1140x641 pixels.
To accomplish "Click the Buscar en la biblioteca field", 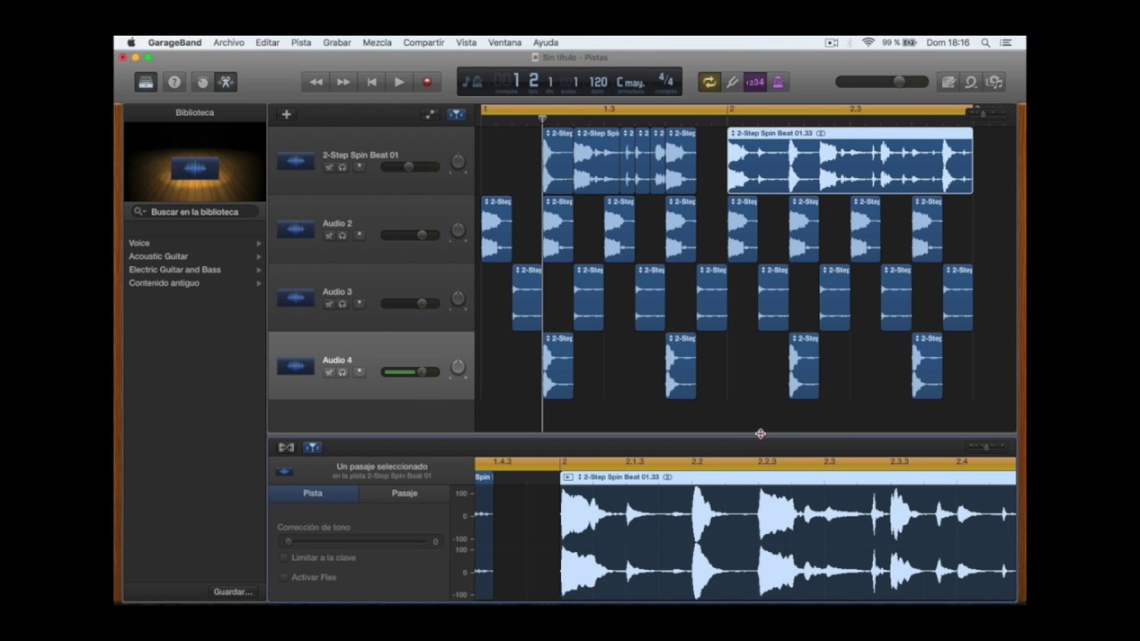I will [195, 212].
